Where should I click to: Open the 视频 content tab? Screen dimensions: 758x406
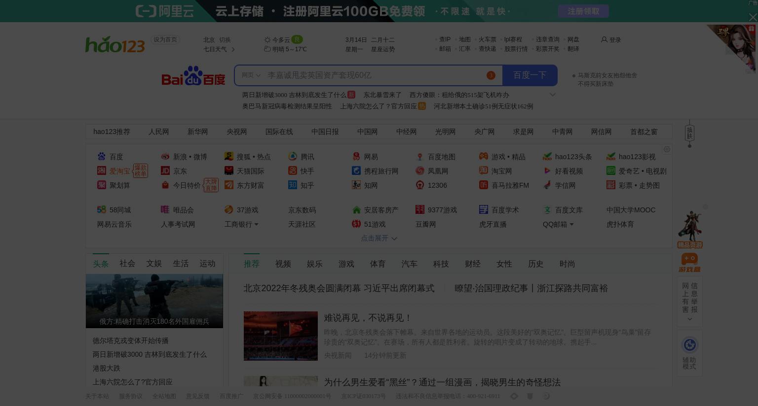coord(283,264)
